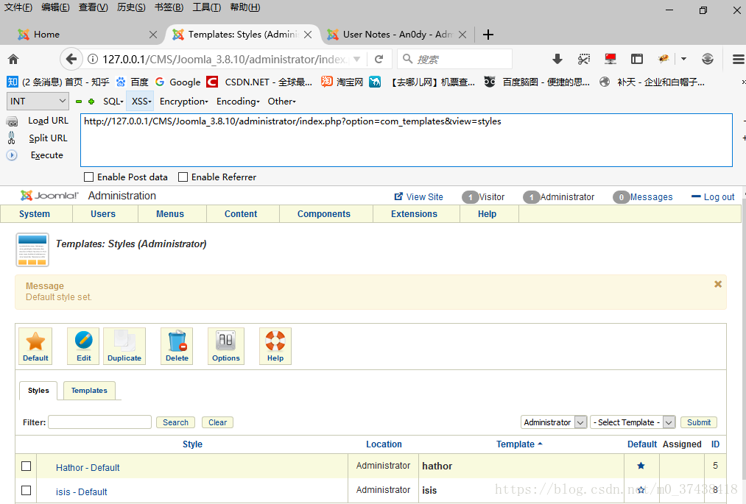The height and width of the screenshot is (504, 746).
Task: Click the Edit pencil toolbar button
Action: click(x=84, y=346)
